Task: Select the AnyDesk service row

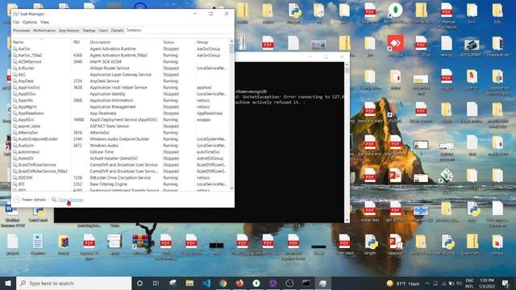Action: (120, 81)
